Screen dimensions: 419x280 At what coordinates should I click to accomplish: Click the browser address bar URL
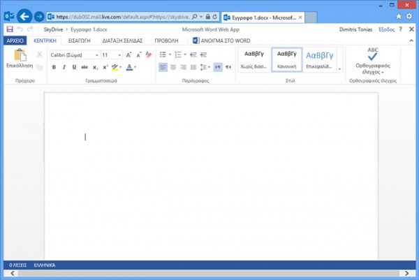pyautogui.click(x=123, y=17)
